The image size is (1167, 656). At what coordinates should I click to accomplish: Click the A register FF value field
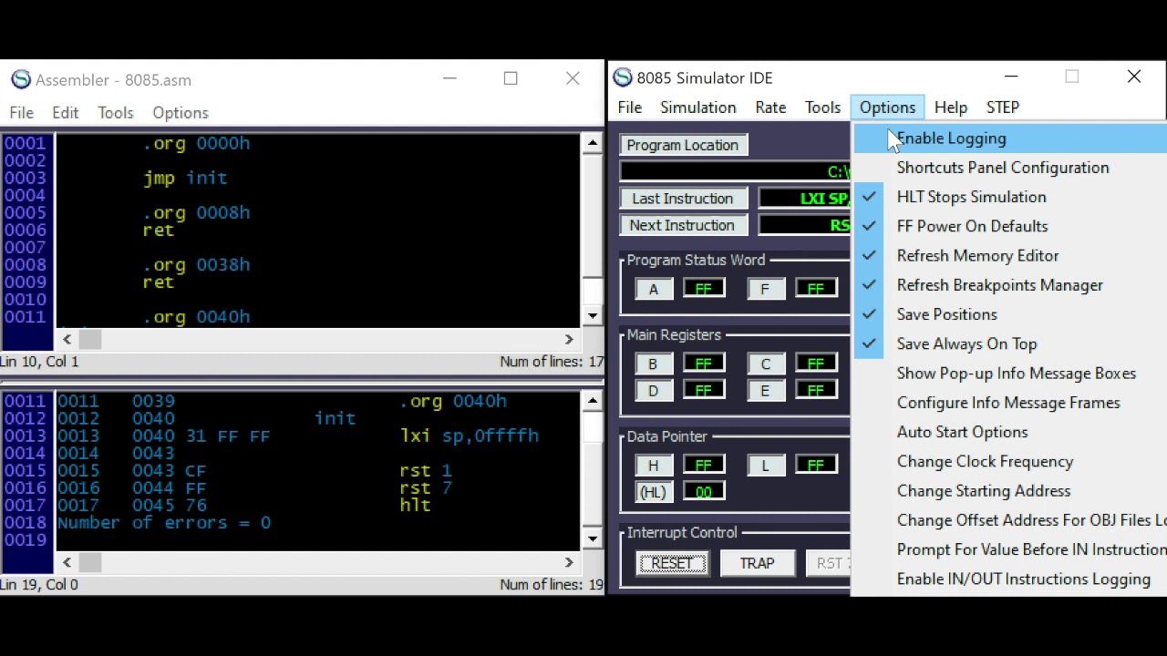click(x=704, y=290)
